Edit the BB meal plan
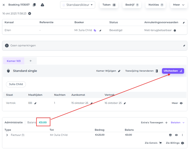Viewport: 189px width, 159px height. (36, 103)
